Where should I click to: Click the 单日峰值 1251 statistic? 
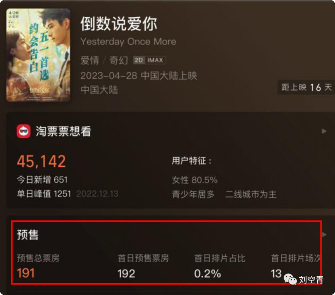(x=44, y=194)
